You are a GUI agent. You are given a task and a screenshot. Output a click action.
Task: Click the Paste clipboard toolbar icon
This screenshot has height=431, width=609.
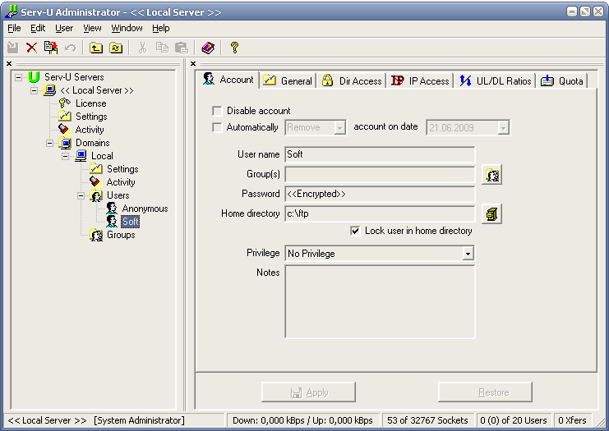(182, 48)
